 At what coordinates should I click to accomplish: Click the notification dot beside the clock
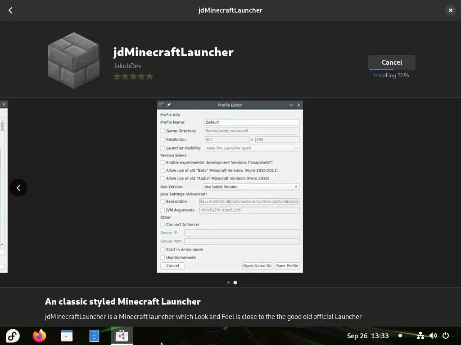tap(400, 336)
